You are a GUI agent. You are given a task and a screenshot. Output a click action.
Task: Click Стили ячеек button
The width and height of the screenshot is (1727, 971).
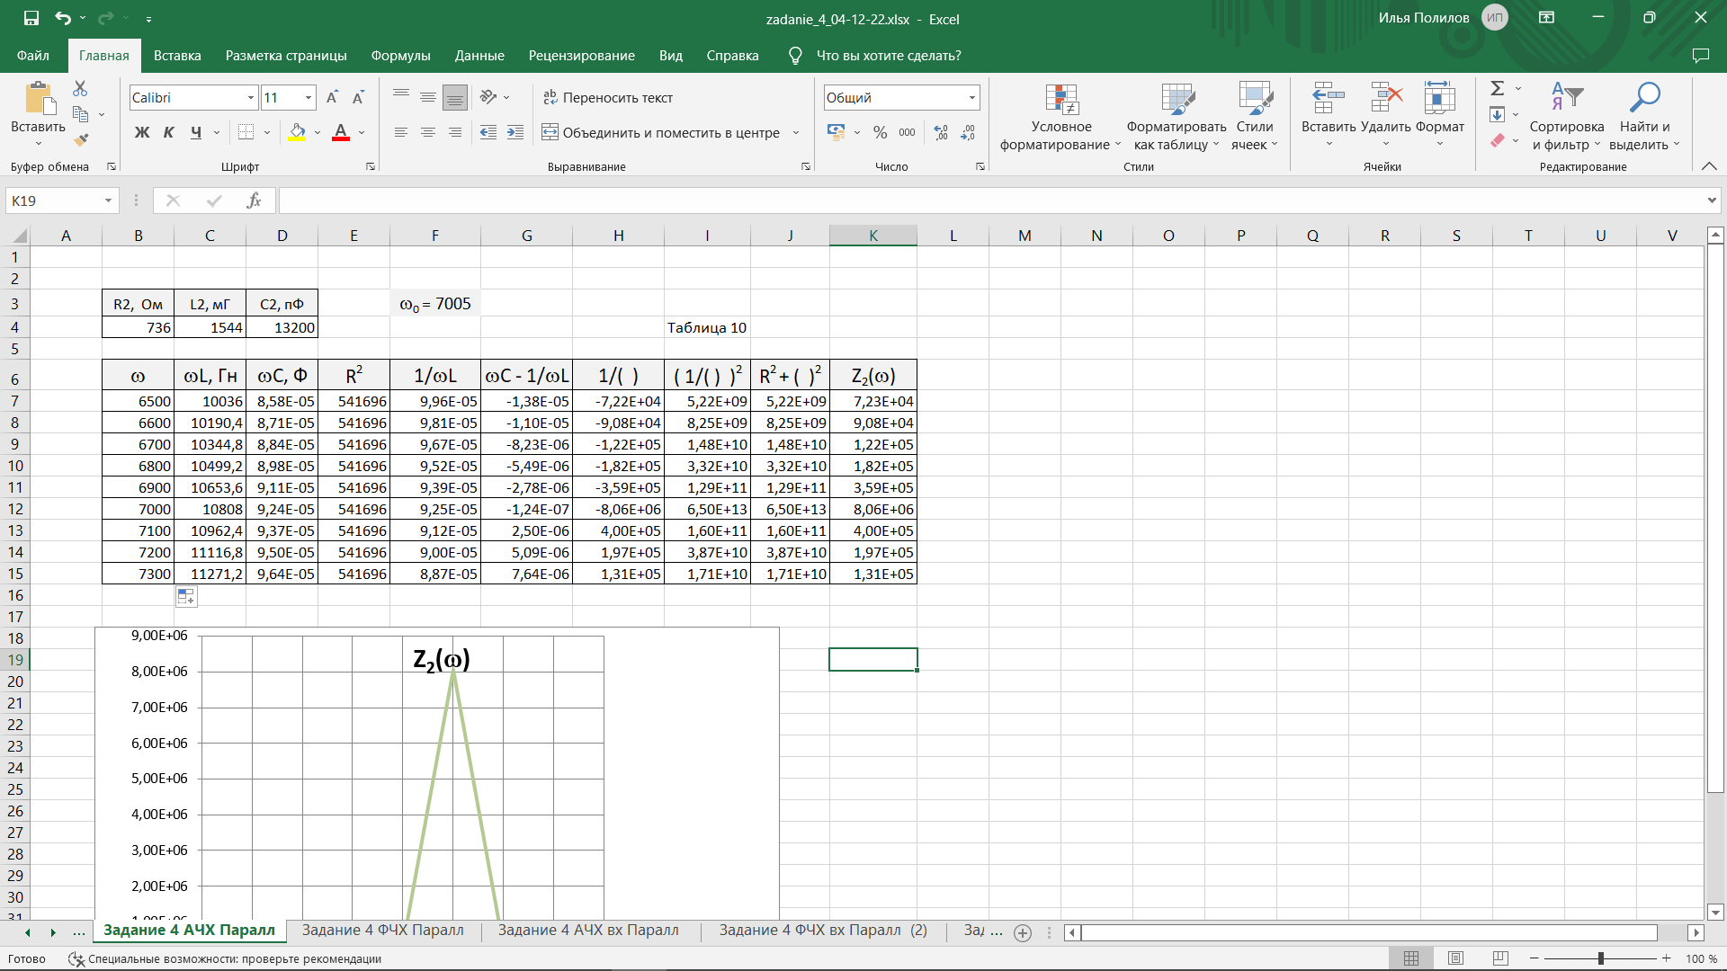pos(1255,117)
